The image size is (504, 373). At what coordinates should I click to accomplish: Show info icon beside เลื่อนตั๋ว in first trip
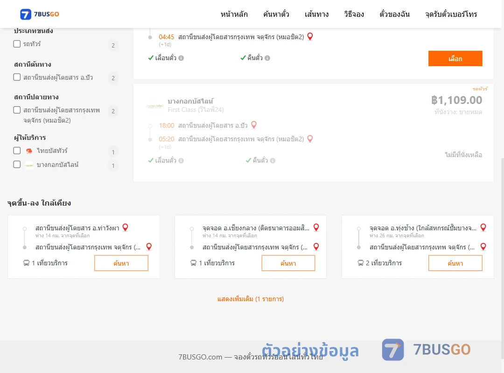(181, 58)
